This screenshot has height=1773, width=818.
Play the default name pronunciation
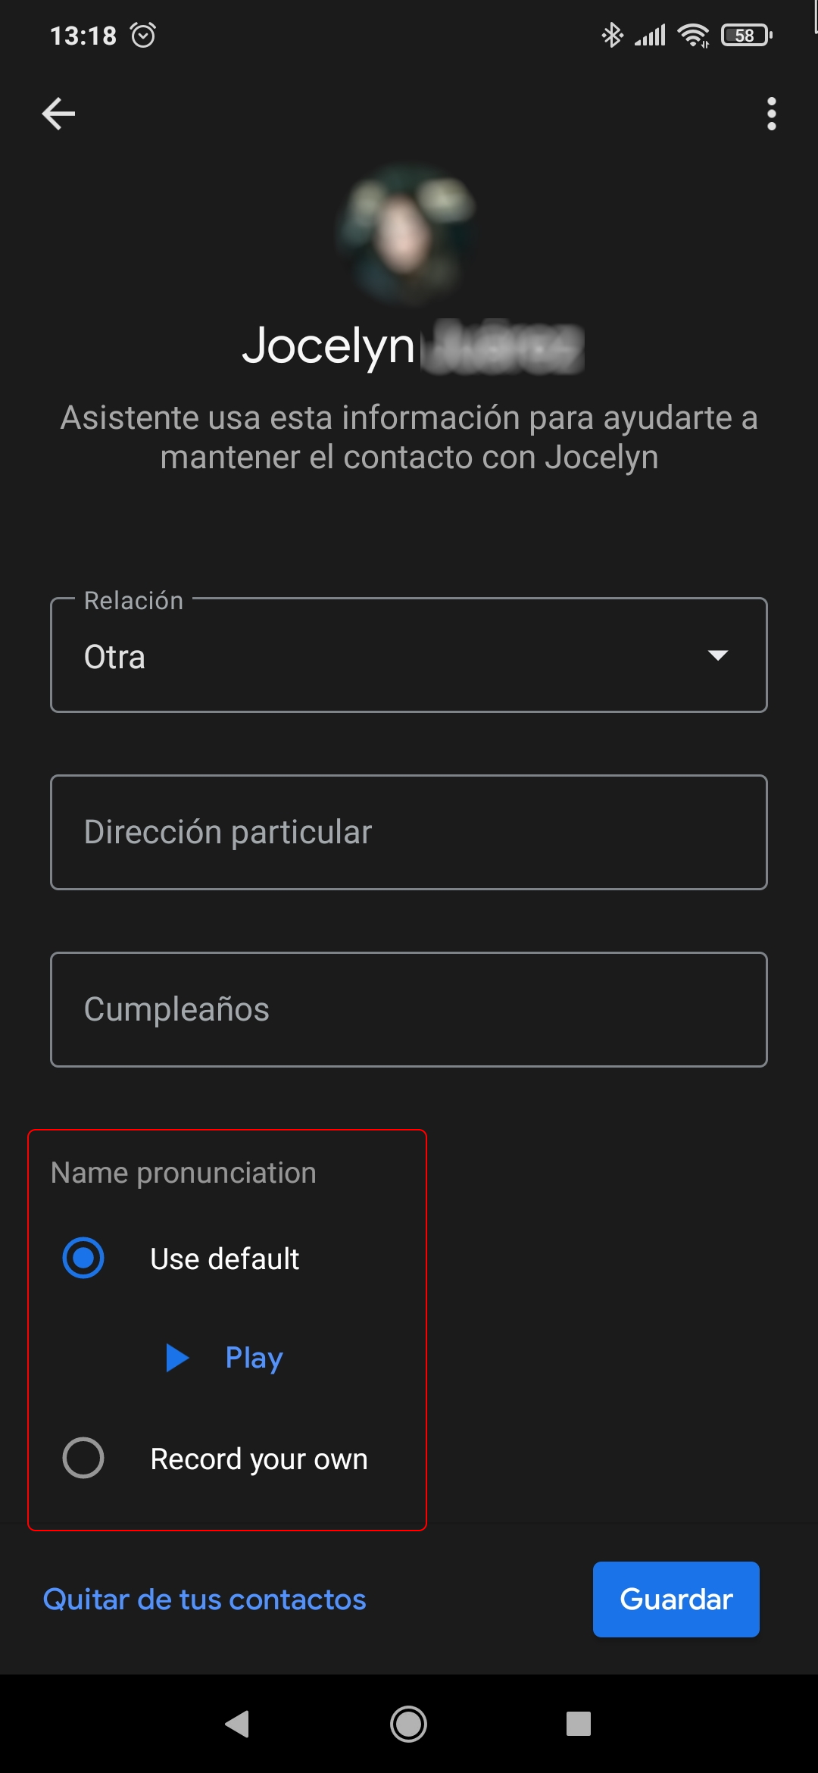pos(254,1358)
